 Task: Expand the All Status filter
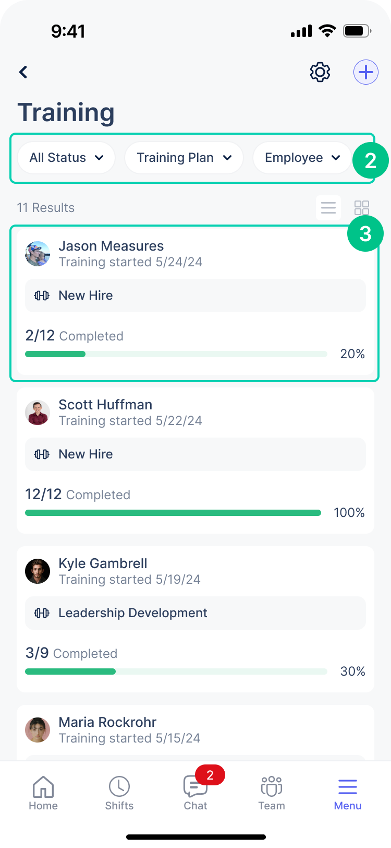(66, 158)
